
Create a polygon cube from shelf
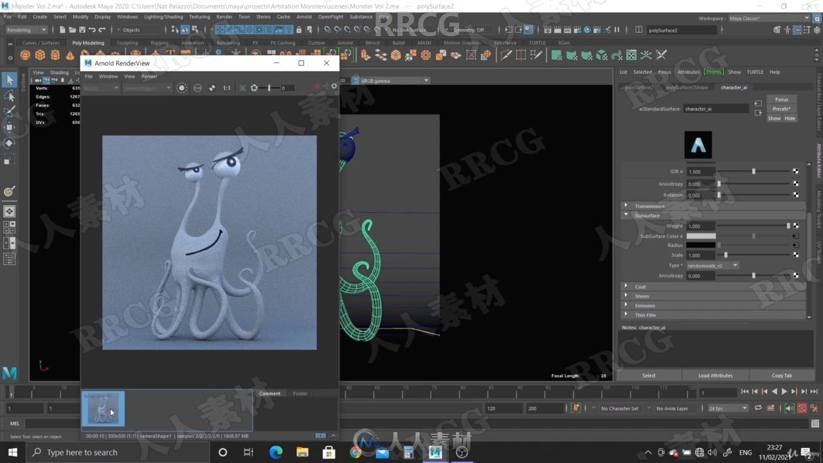point(40,55)
